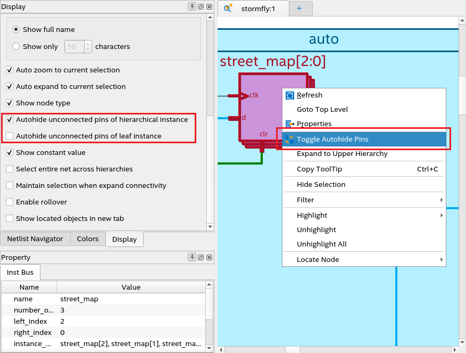The width and height of the screenshot is (466, 353).
Task: Float the Display panel window
Action: (x=201, y=7)
